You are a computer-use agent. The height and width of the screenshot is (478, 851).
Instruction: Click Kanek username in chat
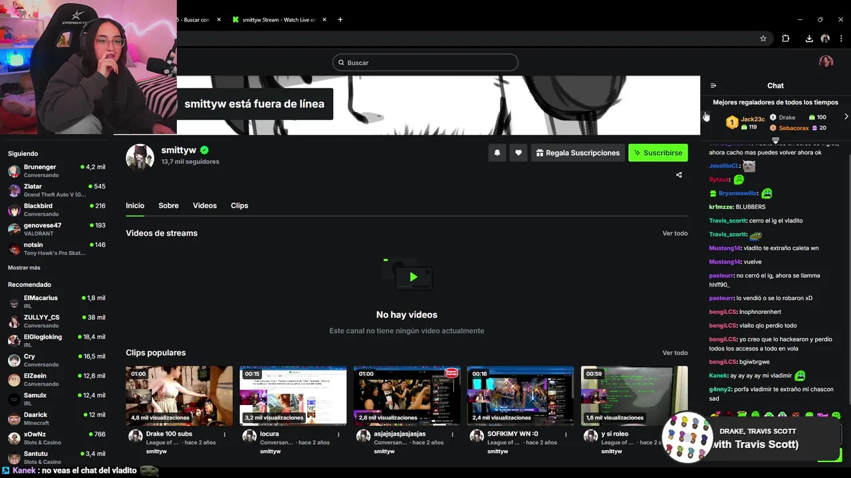tap(719, 376)
